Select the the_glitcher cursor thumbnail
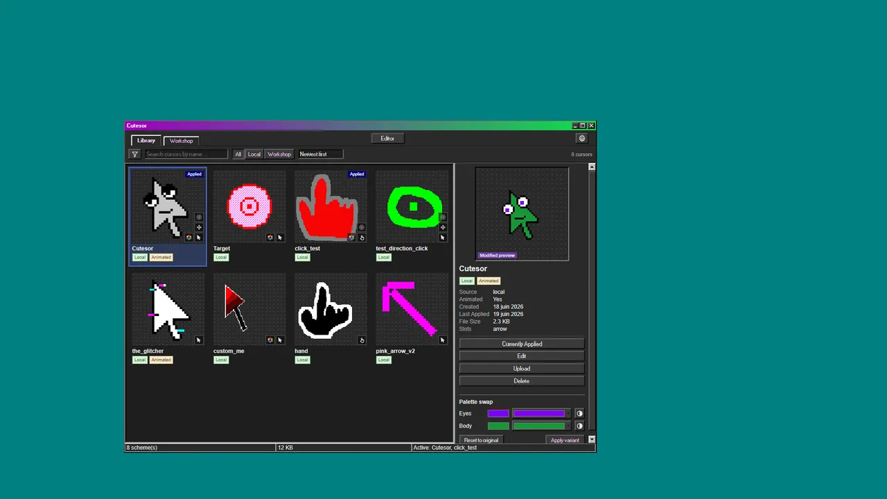Image resolution: width=887 pixels, height=499 pixels. 168,309
